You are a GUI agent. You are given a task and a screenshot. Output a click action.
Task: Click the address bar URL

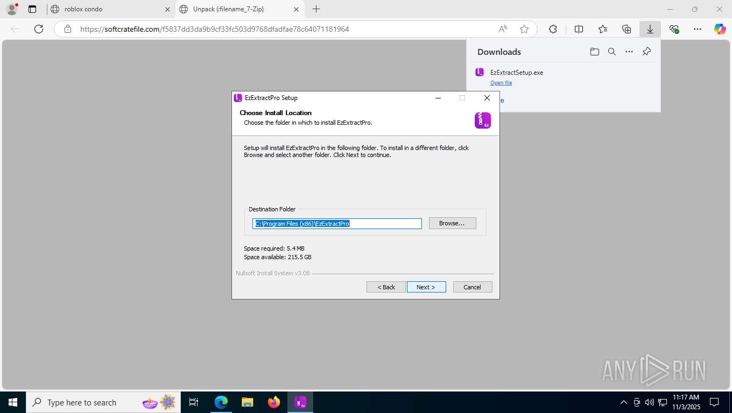[x=214, y=29]
